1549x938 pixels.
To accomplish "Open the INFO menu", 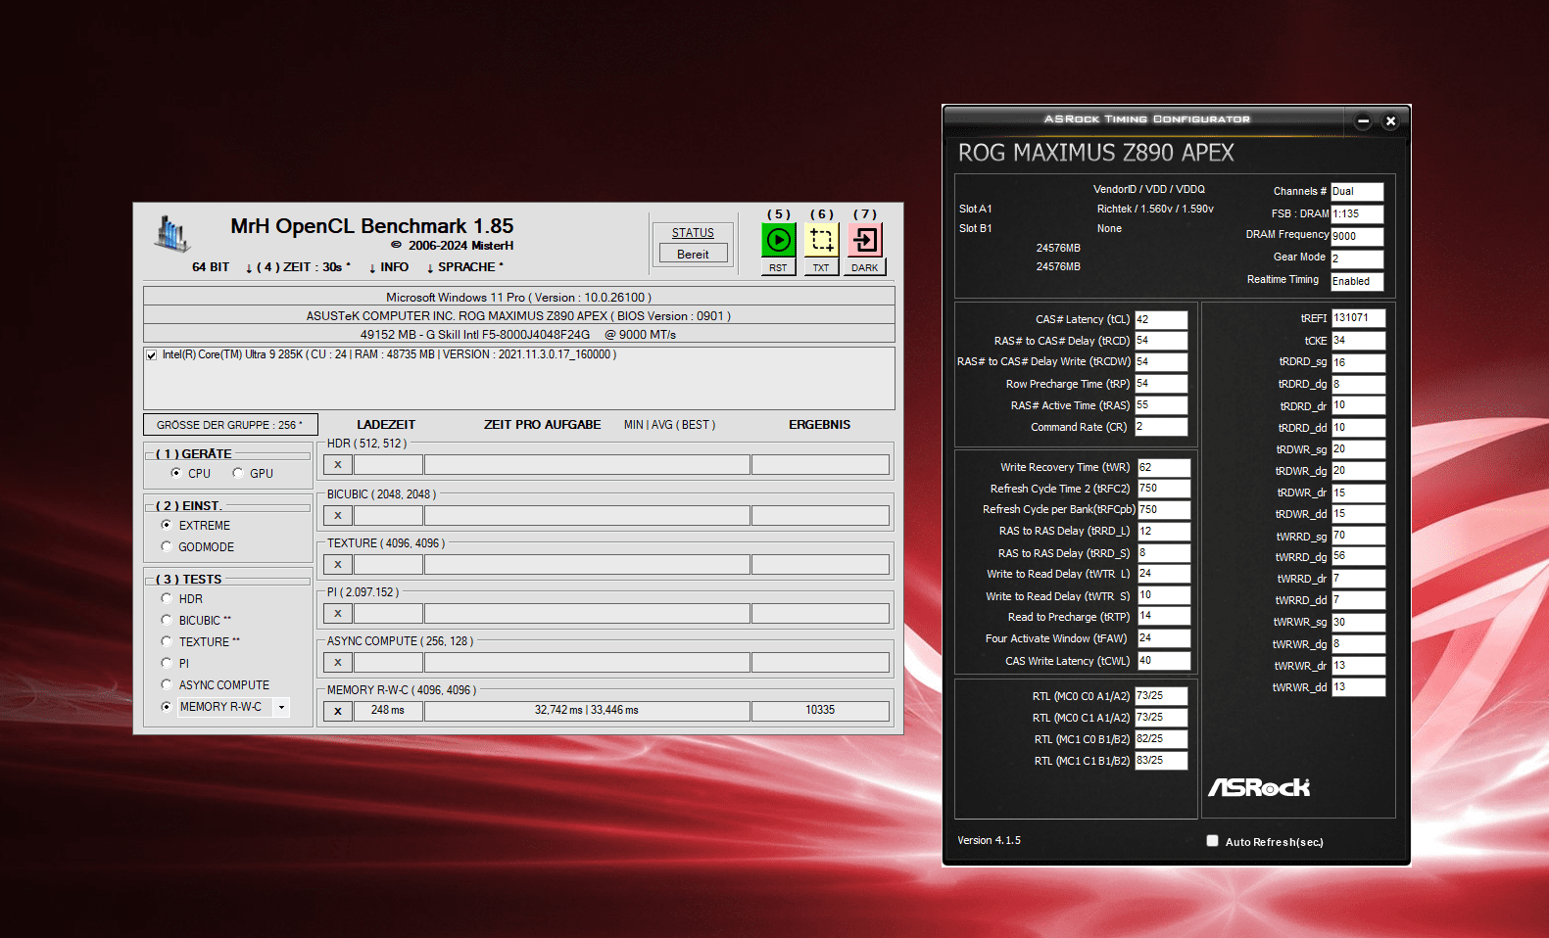I will pyautogui.click(x=389, y=267).
